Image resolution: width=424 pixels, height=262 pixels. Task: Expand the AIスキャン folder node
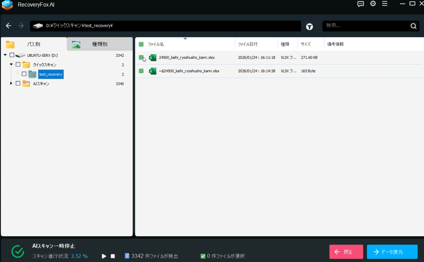[11, 83]
